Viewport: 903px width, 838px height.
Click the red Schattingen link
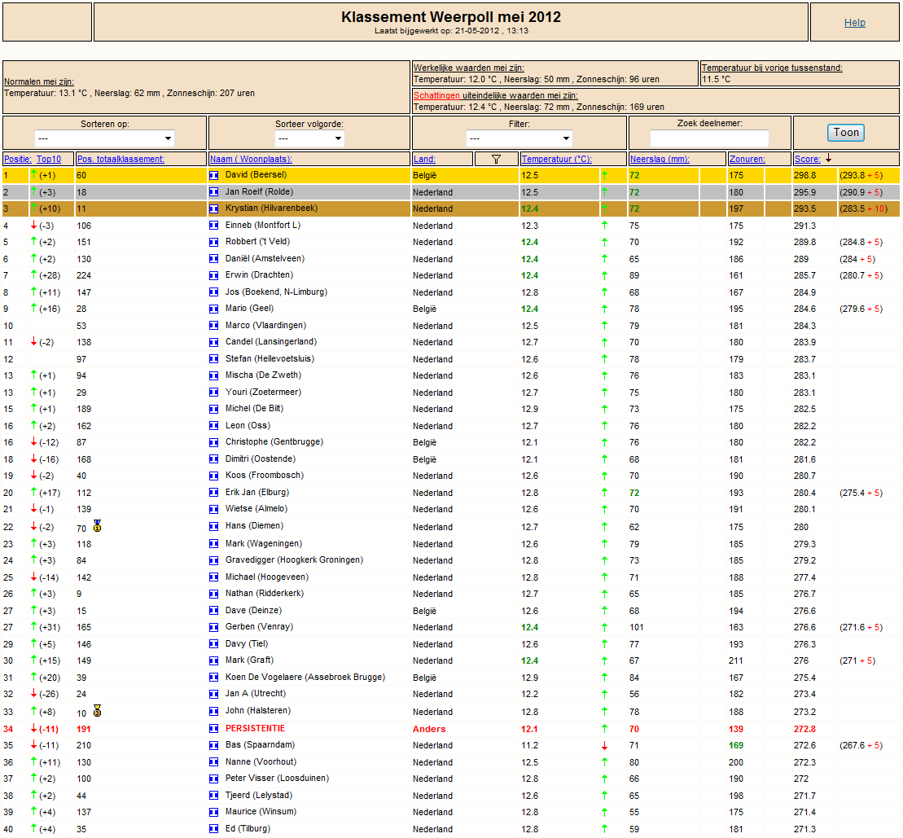click(436, 95)
